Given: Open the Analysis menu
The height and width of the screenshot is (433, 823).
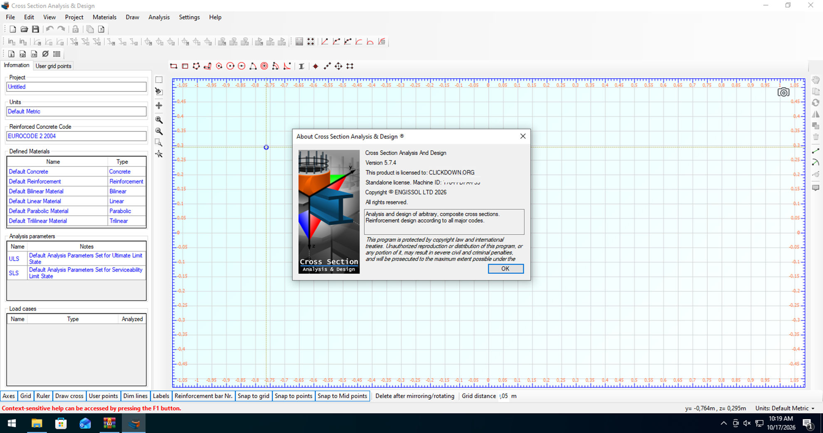Looking at the screenshot, I should (159, 17).
